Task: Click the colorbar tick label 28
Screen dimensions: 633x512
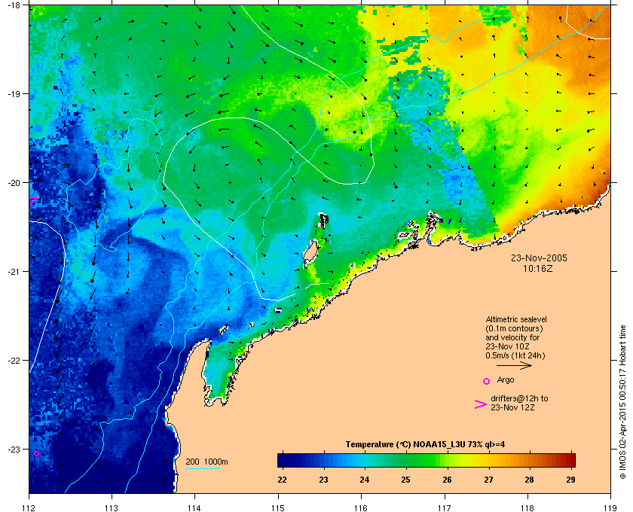Action: coord(529,480)
